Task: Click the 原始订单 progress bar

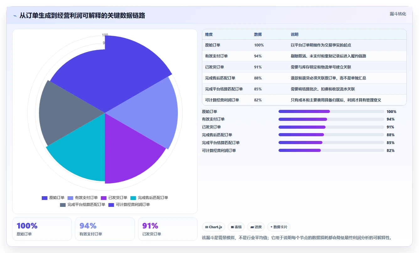Action: (x=331, y=111)
